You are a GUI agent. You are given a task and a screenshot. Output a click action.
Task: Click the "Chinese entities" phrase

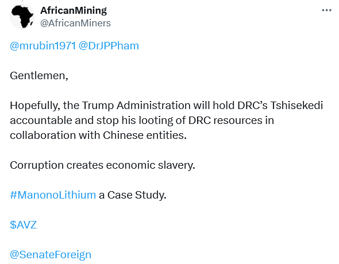point(145,135)
